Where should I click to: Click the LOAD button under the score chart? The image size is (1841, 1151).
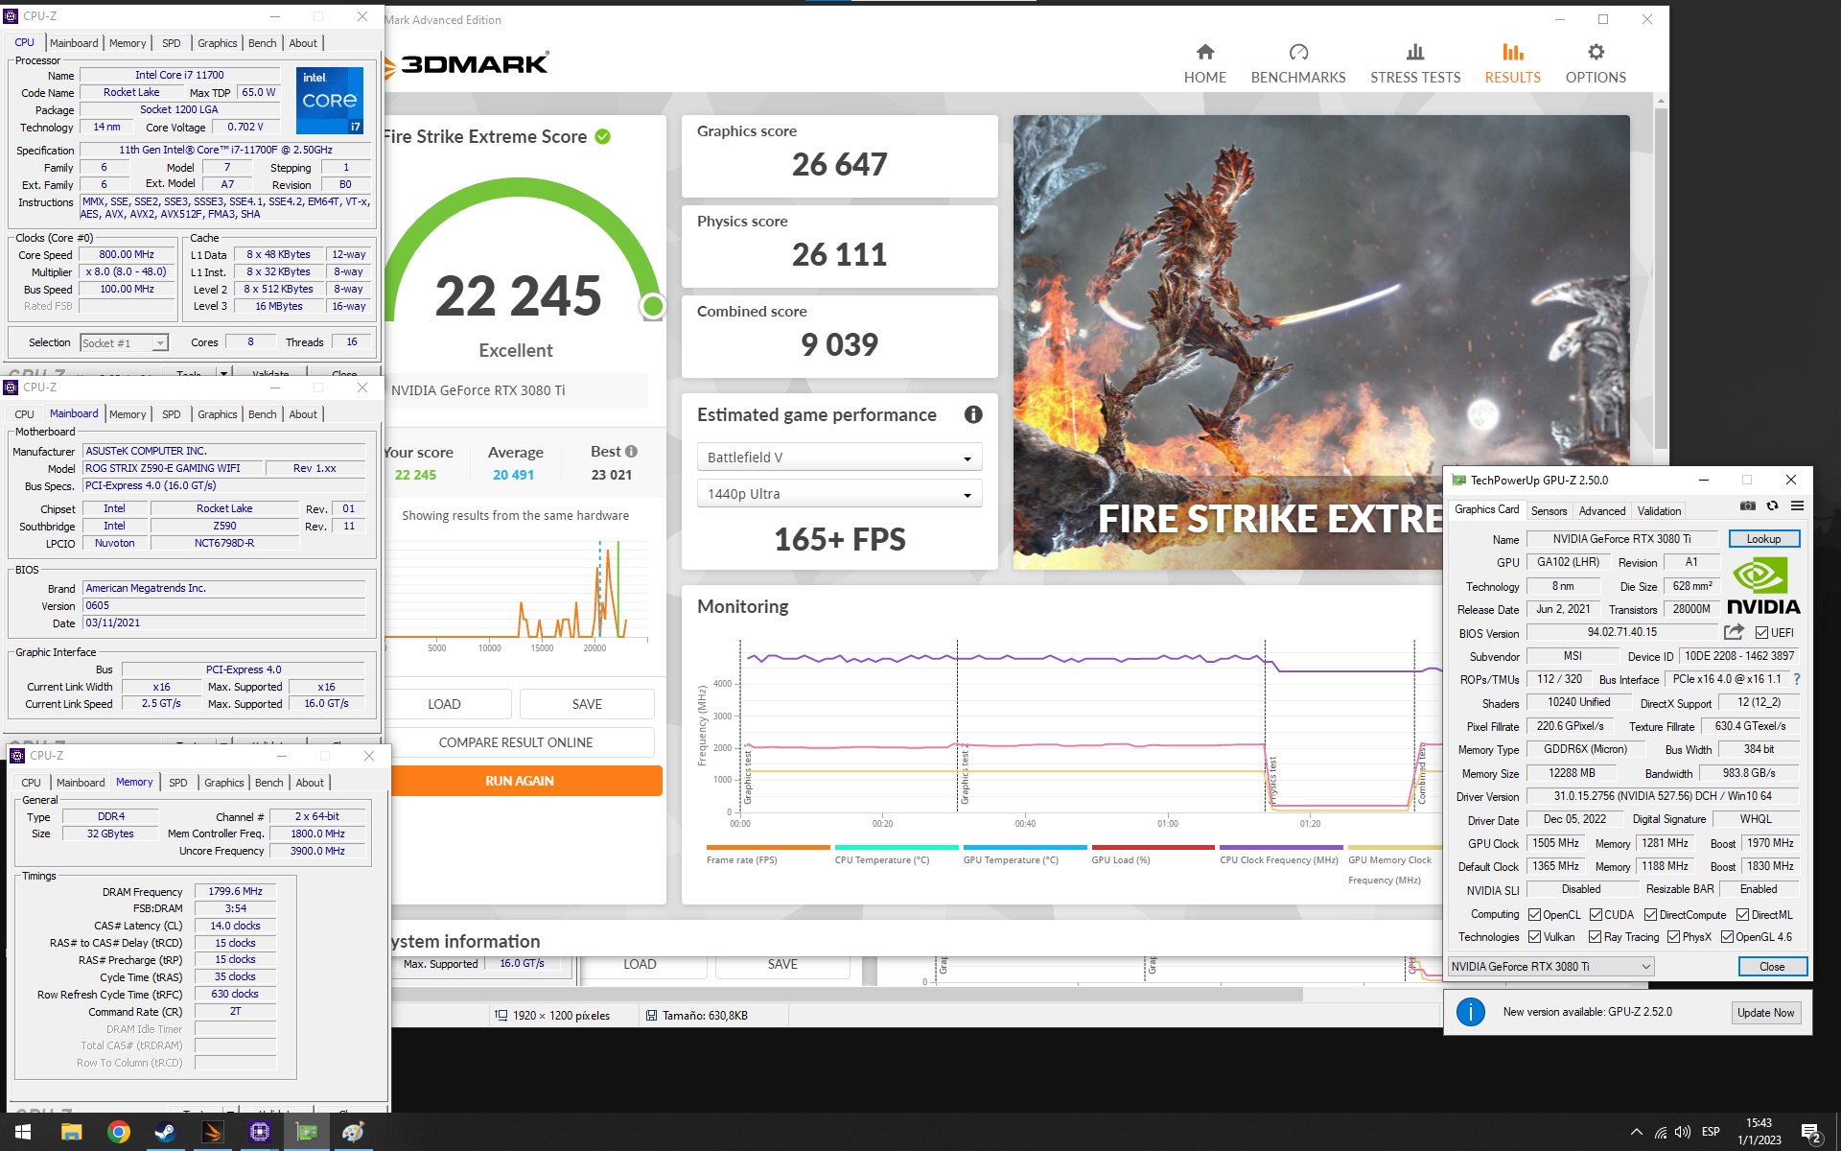pos(445,704)
